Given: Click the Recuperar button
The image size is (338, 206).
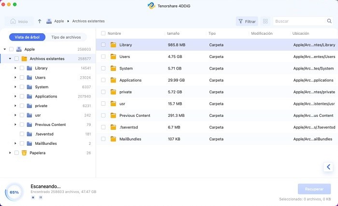Looking at the screenshot, I should coord(314,189).
